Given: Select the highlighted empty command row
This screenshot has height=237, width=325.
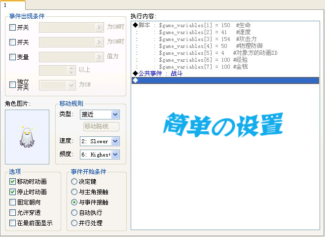Looking at the screenshot, I should coord(225,80).
